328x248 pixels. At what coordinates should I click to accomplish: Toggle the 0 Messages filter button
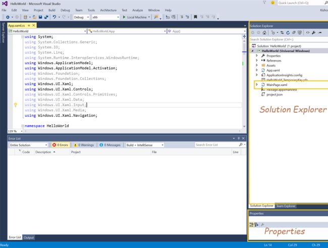[x=110, y=145]
